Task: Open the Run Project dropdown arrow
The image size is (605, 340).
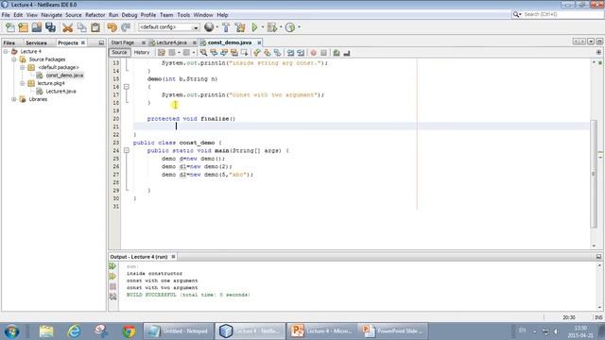Action: pyautogui.click(x=263, y=27)
